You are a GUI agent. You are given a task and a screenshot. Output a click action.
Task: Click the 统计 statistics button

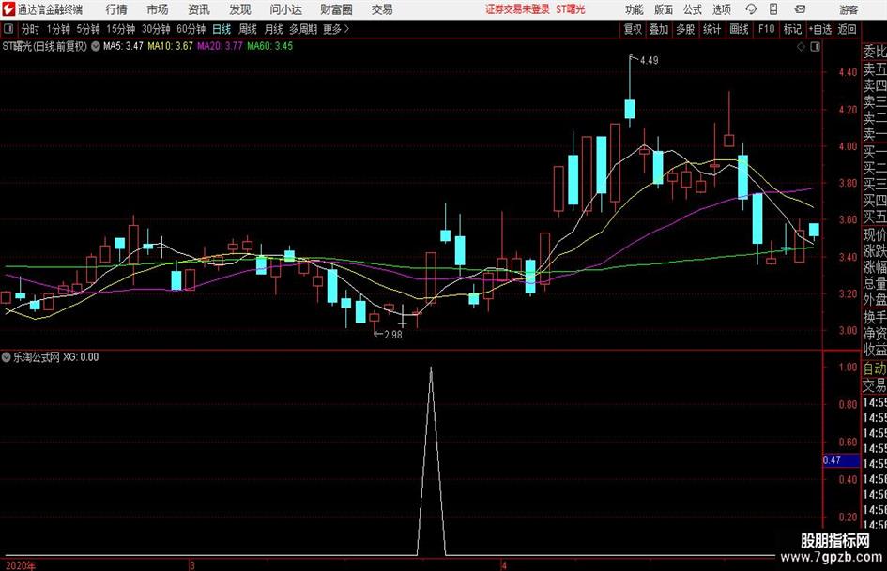click(x=711, y=29)
